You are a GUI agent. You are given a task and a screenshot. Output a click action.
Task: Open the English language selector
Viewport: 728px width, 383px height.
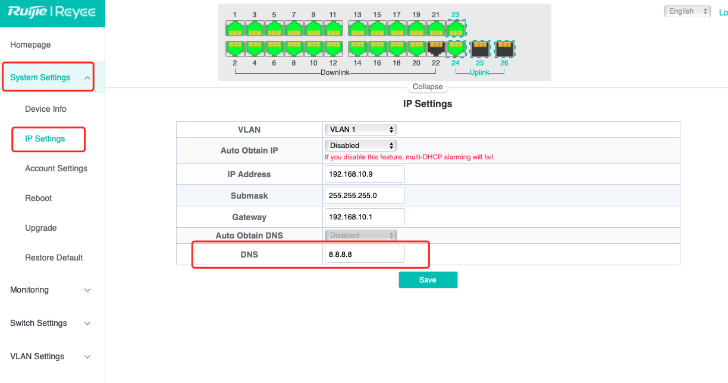[x=687, y=11]
